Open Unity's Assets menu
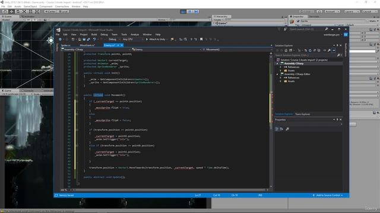The height and width of the screenshot is (213, 380). (18, 7)
